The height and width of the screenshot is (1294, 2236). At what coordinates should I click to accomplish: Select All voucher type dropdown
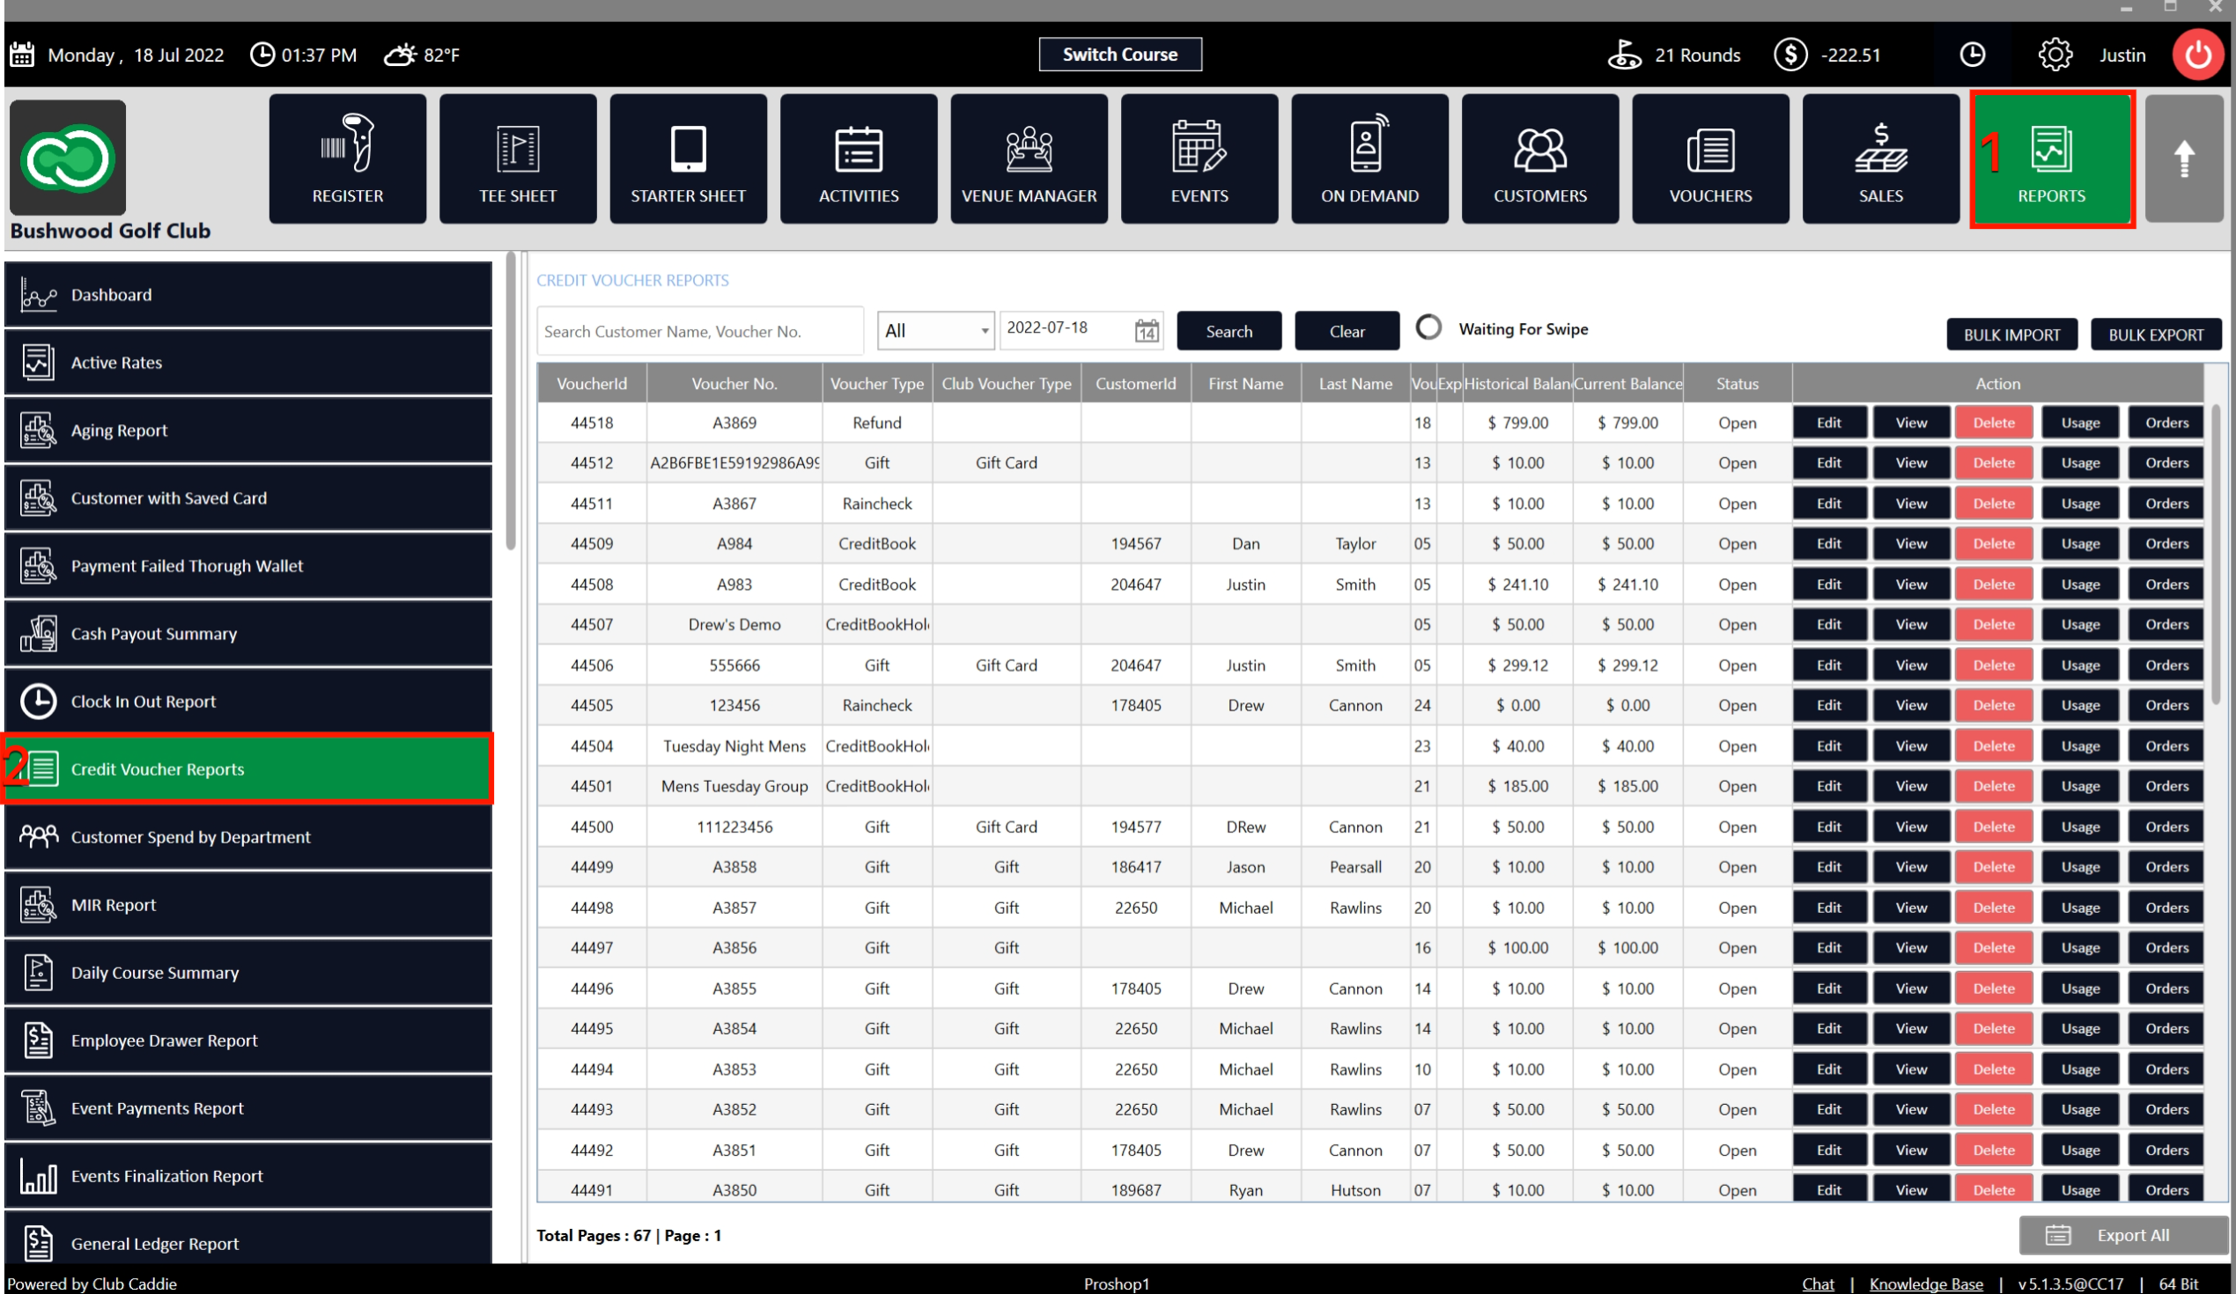tap(931, 329)
